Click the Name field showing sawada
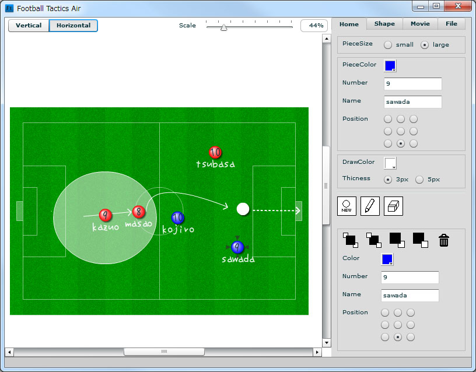 point(412,102)
